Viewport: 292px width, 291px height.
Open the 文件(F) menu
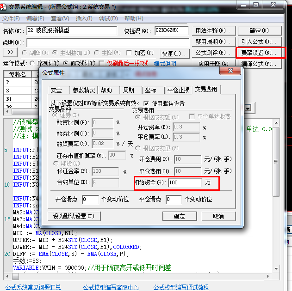(x=11, y=18)
